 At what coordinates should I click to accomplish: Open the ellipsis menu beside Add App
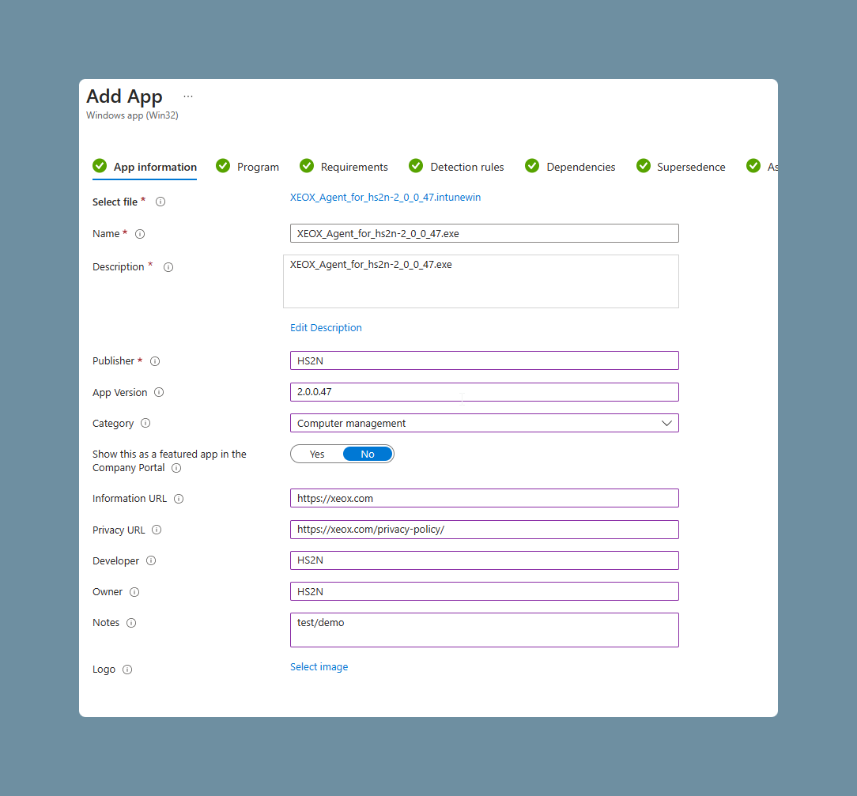coord(188,96)
